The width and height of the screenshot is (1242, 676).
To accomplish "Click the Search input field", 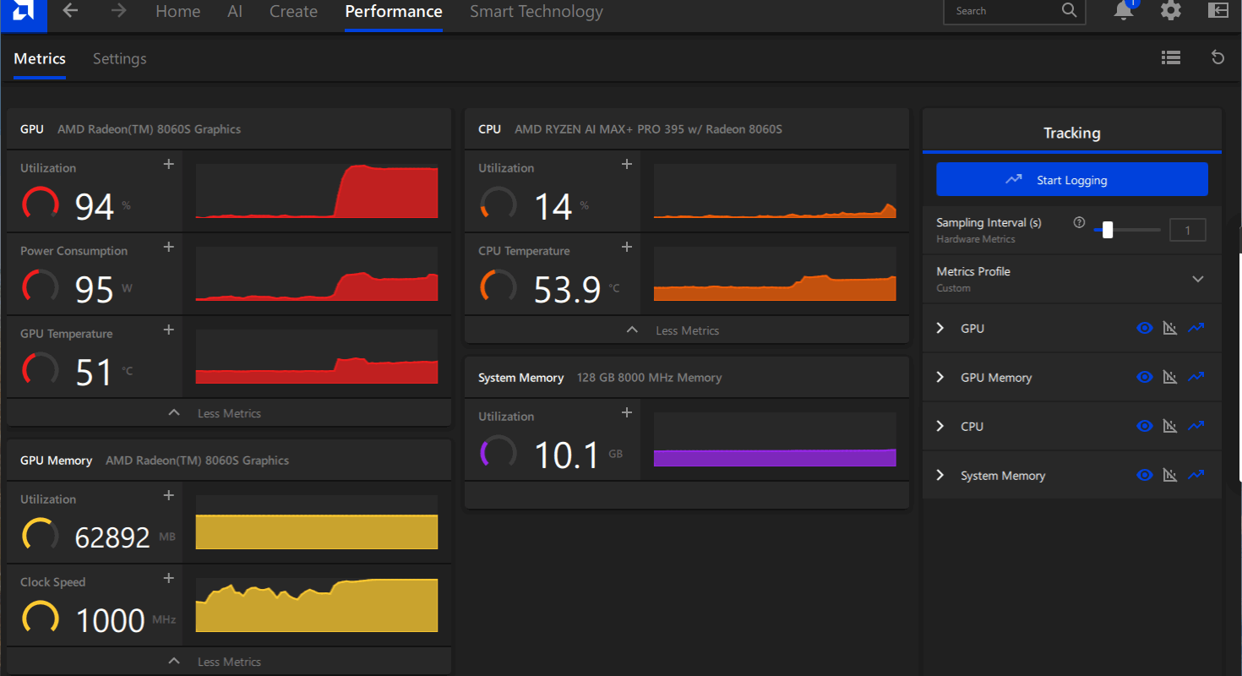I will click(x=1005, y=11).
